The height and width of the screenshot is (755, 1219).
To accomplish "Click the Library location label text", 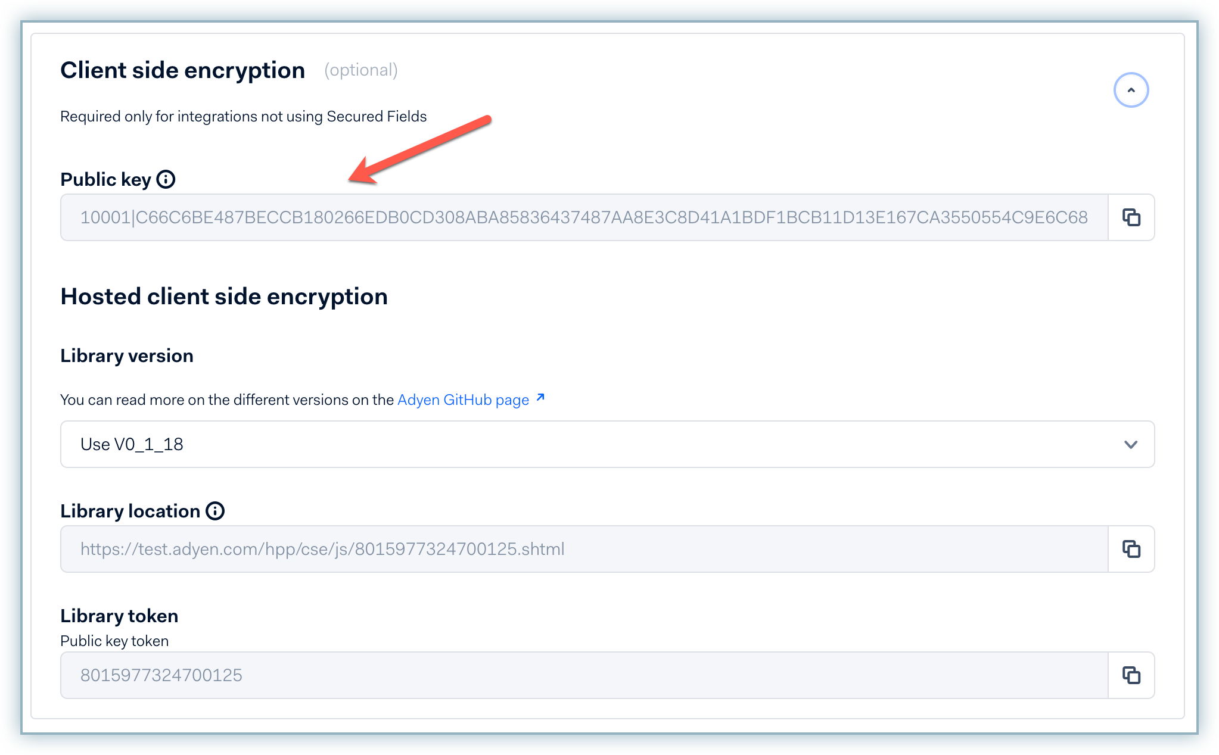I will 130,511.
